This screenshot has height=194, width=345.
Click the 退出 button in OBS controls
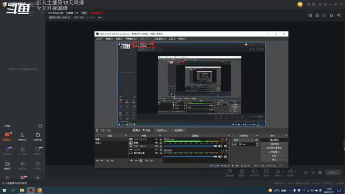tap(274, 160)
